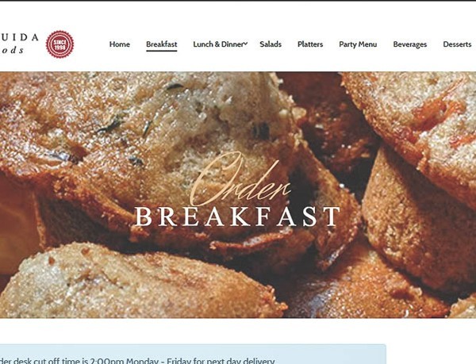View the Party Menu page

coord(358,44)
